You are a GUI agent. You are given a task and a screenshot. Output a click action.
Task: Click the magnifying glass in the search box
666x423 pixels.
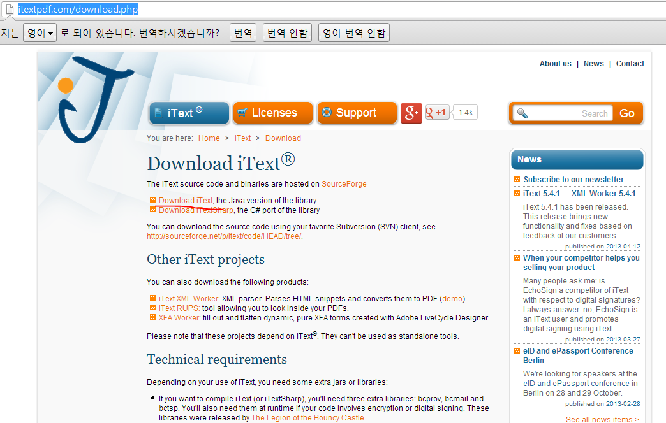point(523,113)
